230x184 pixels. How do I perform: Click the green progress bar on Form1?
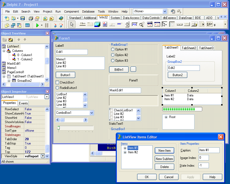(182, 109)
